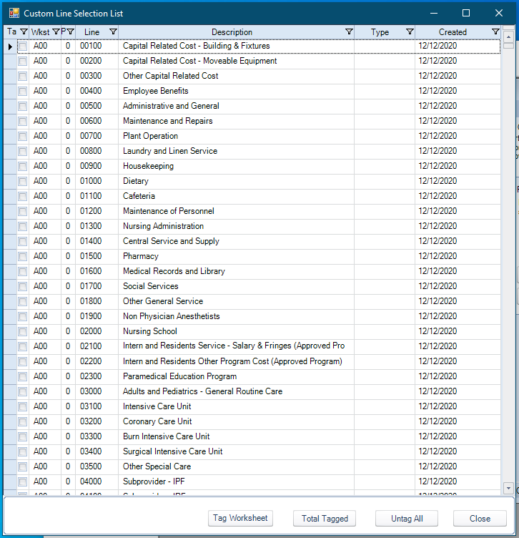Tag line 00200 Moveable Equipment checkbox
The image size is (519, 538).
point(23,61)
